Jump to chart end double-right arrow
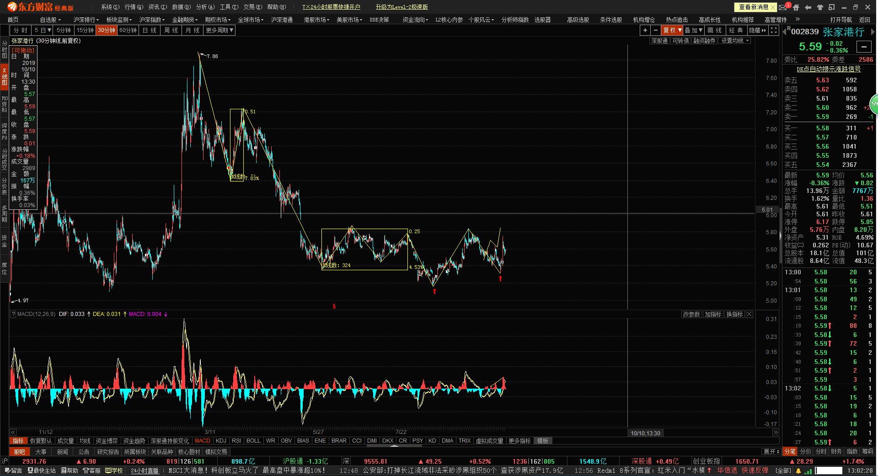Viewport: 878px width, 476px height. coord(776,432)
